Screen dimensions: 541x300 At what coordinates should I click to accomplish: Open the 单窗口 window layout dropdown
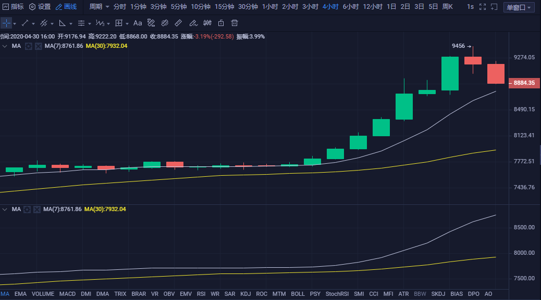point(519,7)
